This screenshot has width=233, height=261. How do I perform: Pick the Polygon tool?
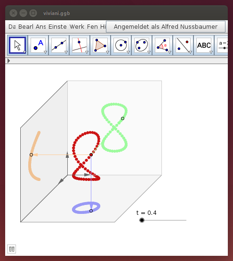(x=100, y=45)
